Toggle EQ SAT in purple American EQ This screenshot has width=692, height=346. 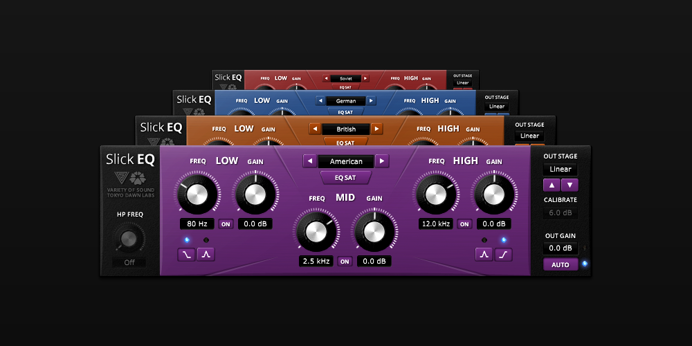[x=345, y=178]
